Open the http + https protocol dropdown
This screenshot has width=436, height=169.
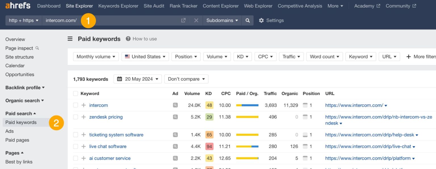(23, 20)
